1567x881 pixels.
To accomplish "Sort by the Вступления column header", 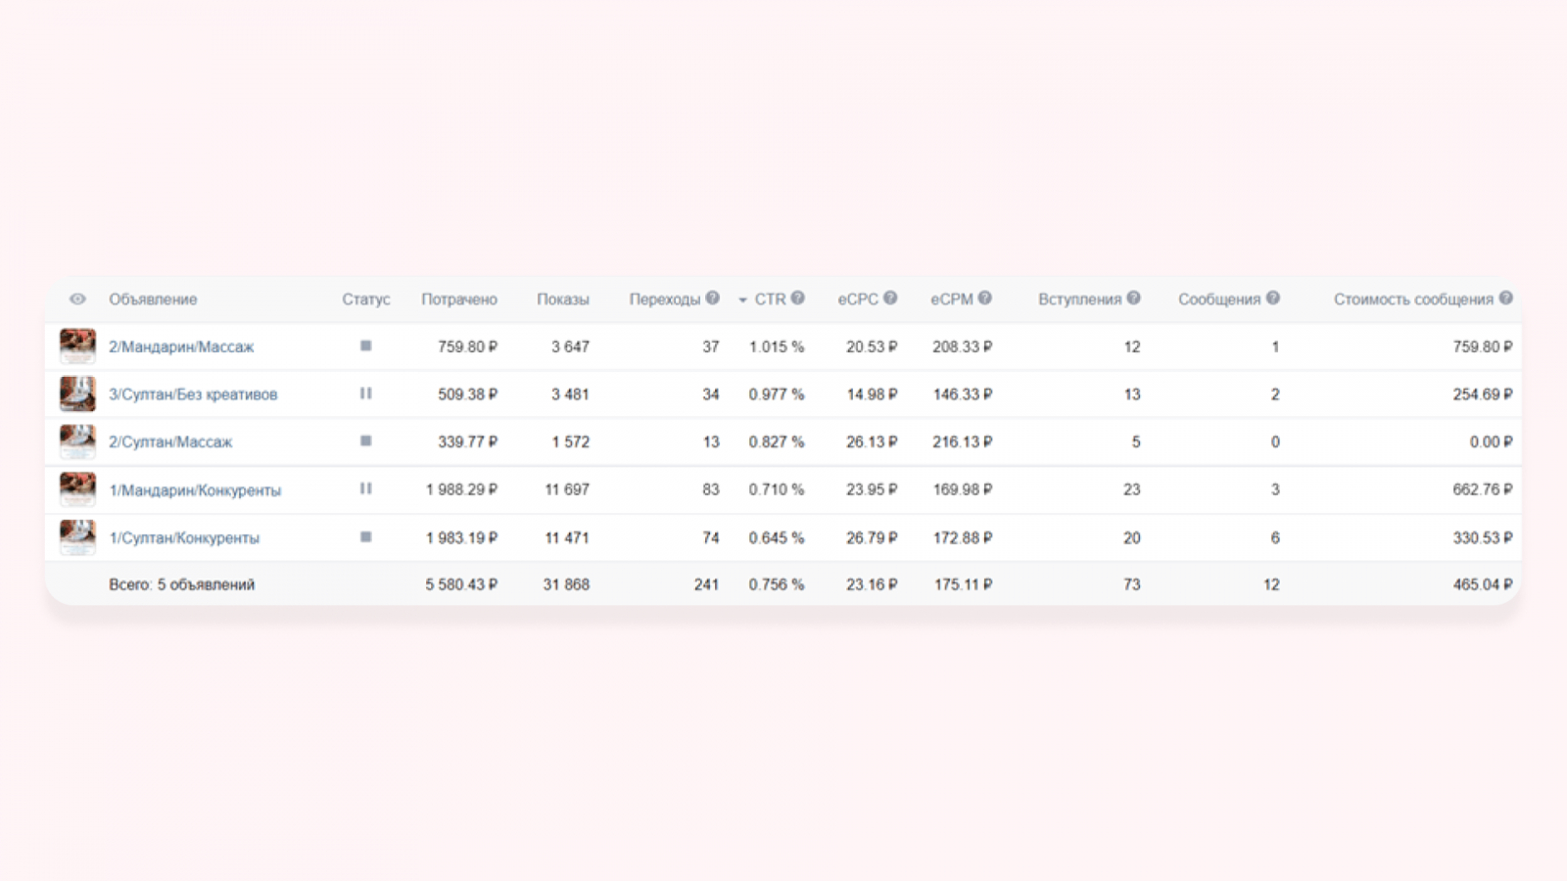I will tap(1079, 300).
